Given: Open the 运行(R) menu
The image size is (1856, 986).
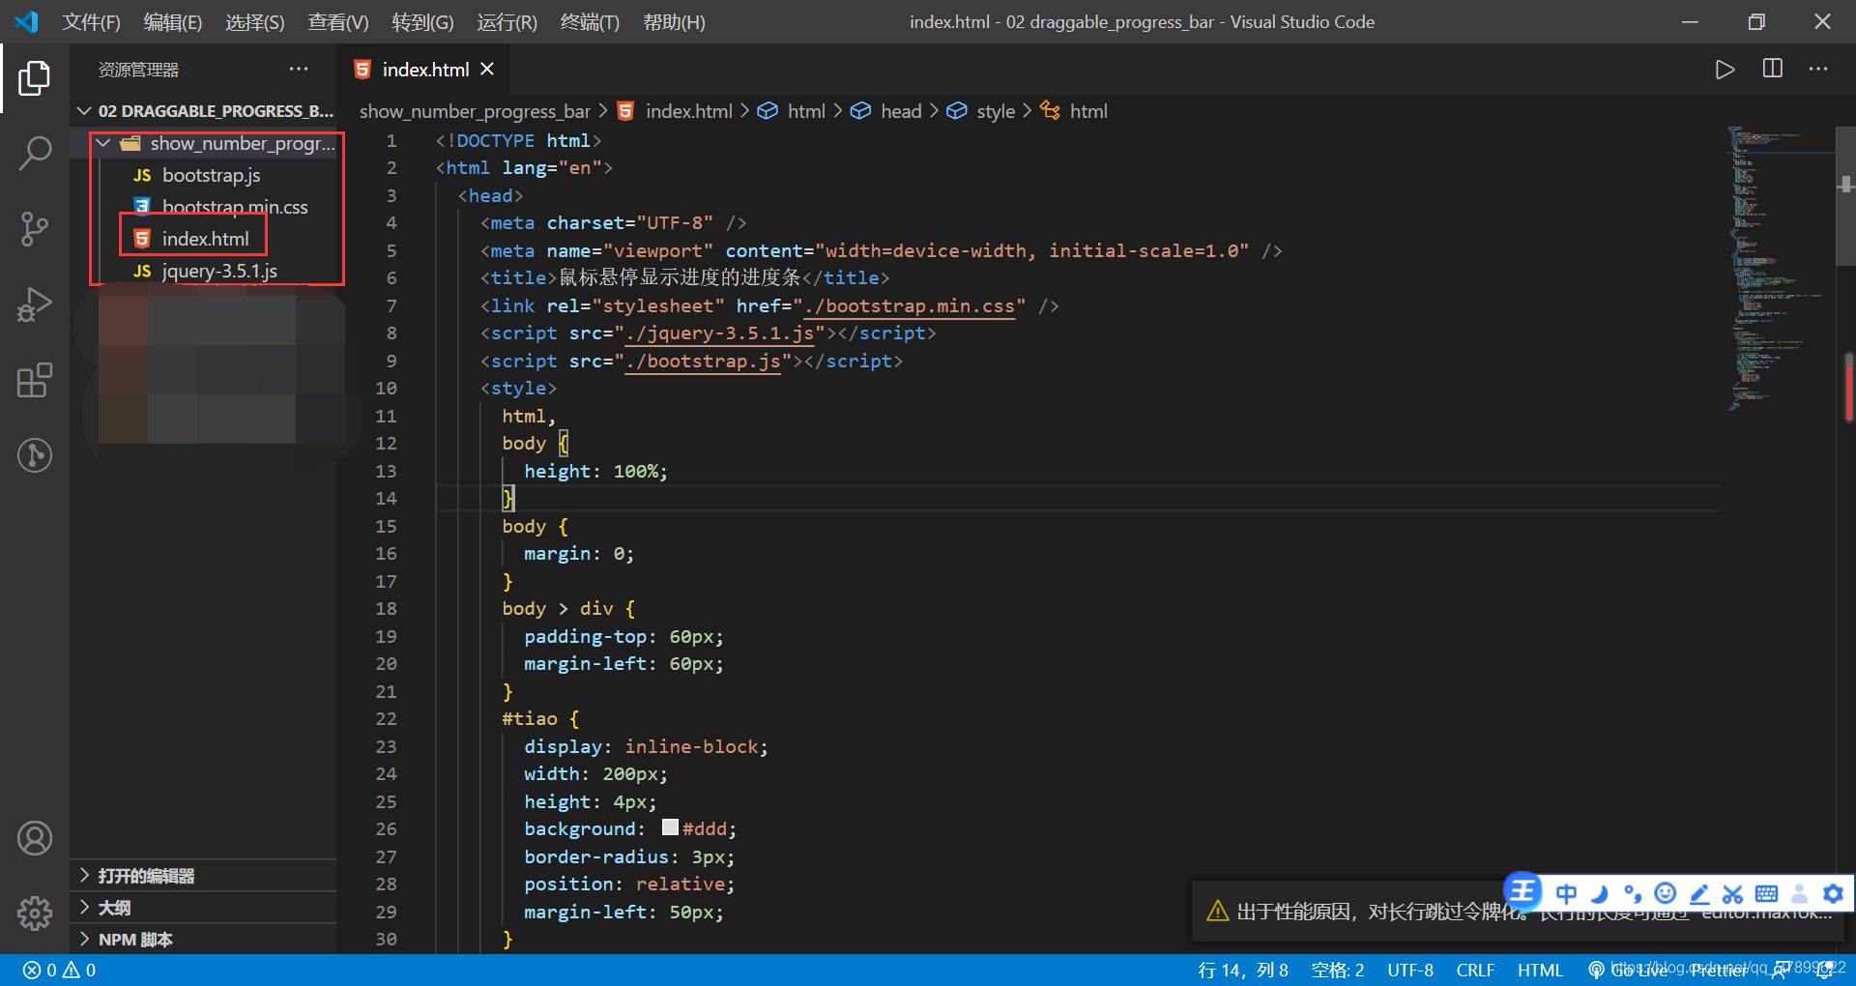Looking at the screenshot, I should [x=507, y=21].
